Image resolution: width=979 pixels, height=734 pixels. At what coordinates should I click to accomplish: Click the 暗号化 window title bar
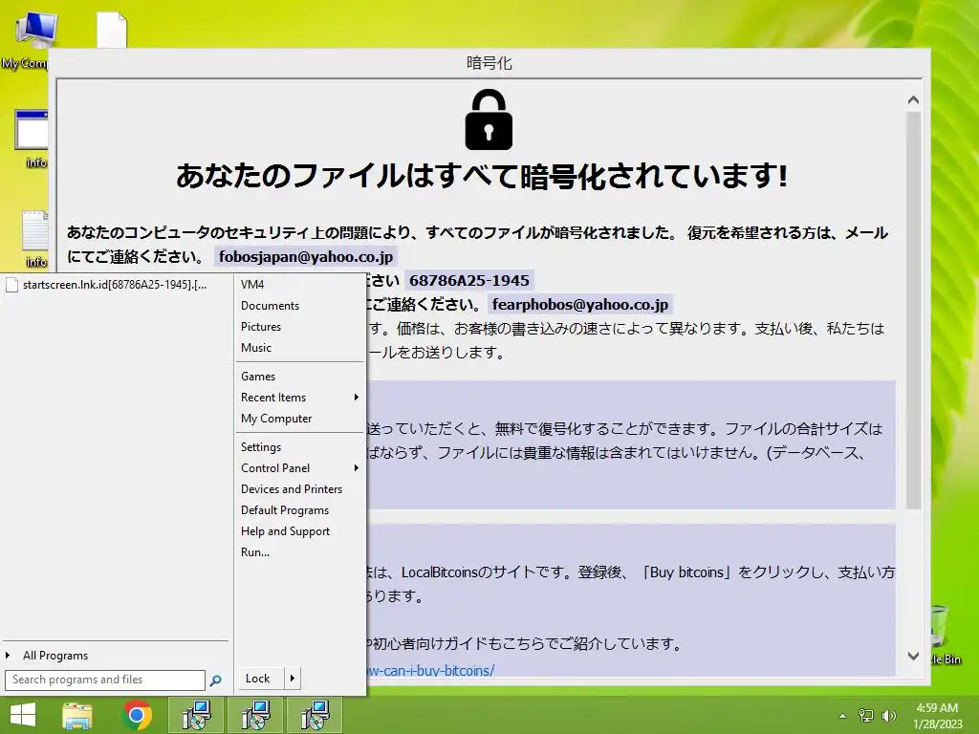[489, 63]
